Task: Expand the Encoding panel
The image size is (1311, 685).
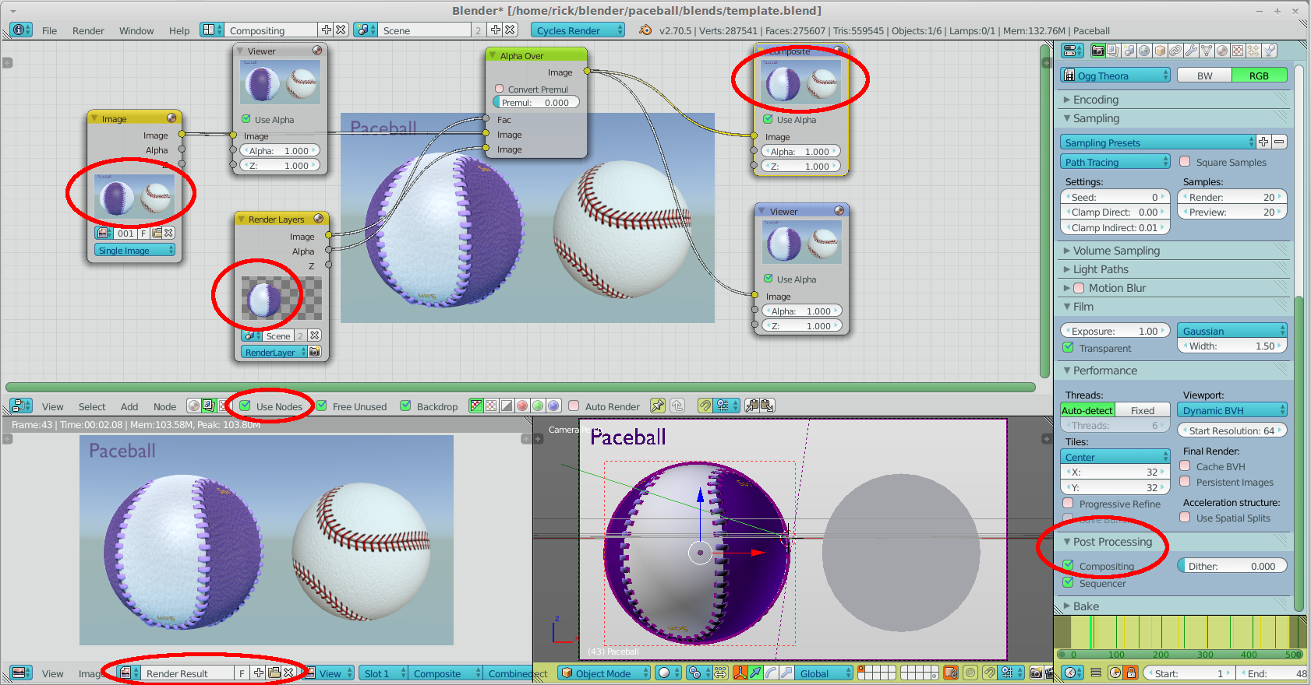Action: (1095, 100)
